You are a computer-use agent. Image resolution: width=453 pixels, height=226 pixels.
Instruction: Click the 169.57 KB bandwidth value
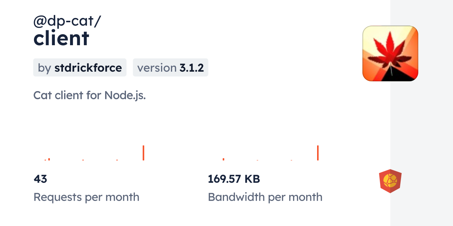pos(234,179)
